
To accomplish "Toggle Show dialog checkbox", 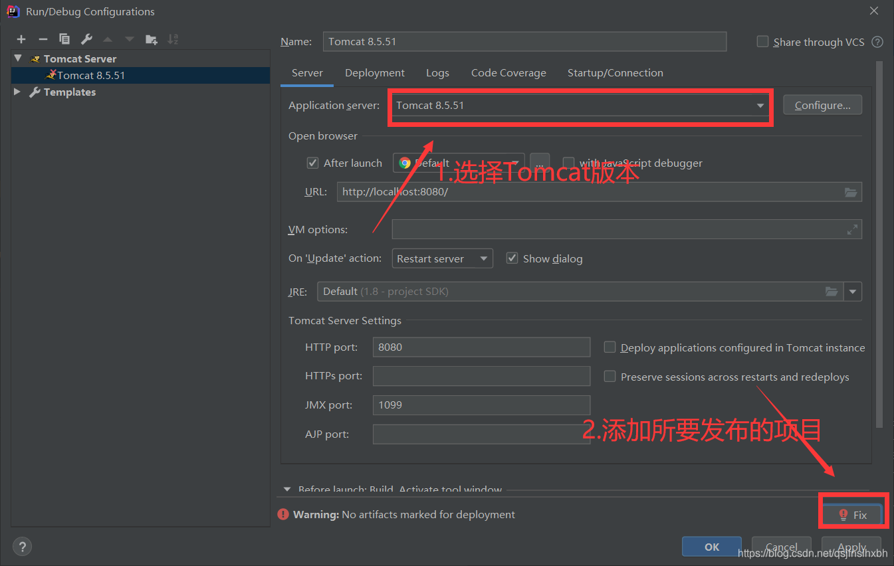I will point(512,258).
